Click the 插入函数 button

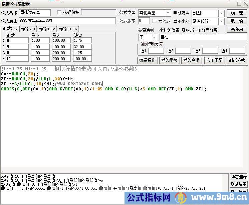[169, 60]
